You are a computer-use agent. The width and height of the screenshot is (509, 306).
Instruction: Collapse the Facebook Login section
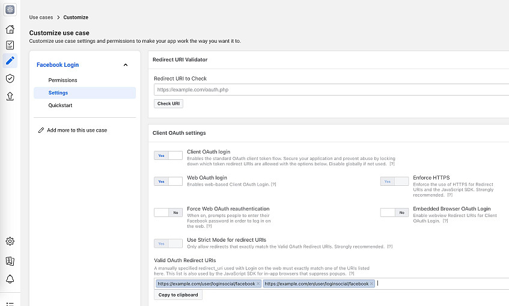pyautogui.click(x=125, y=65)
